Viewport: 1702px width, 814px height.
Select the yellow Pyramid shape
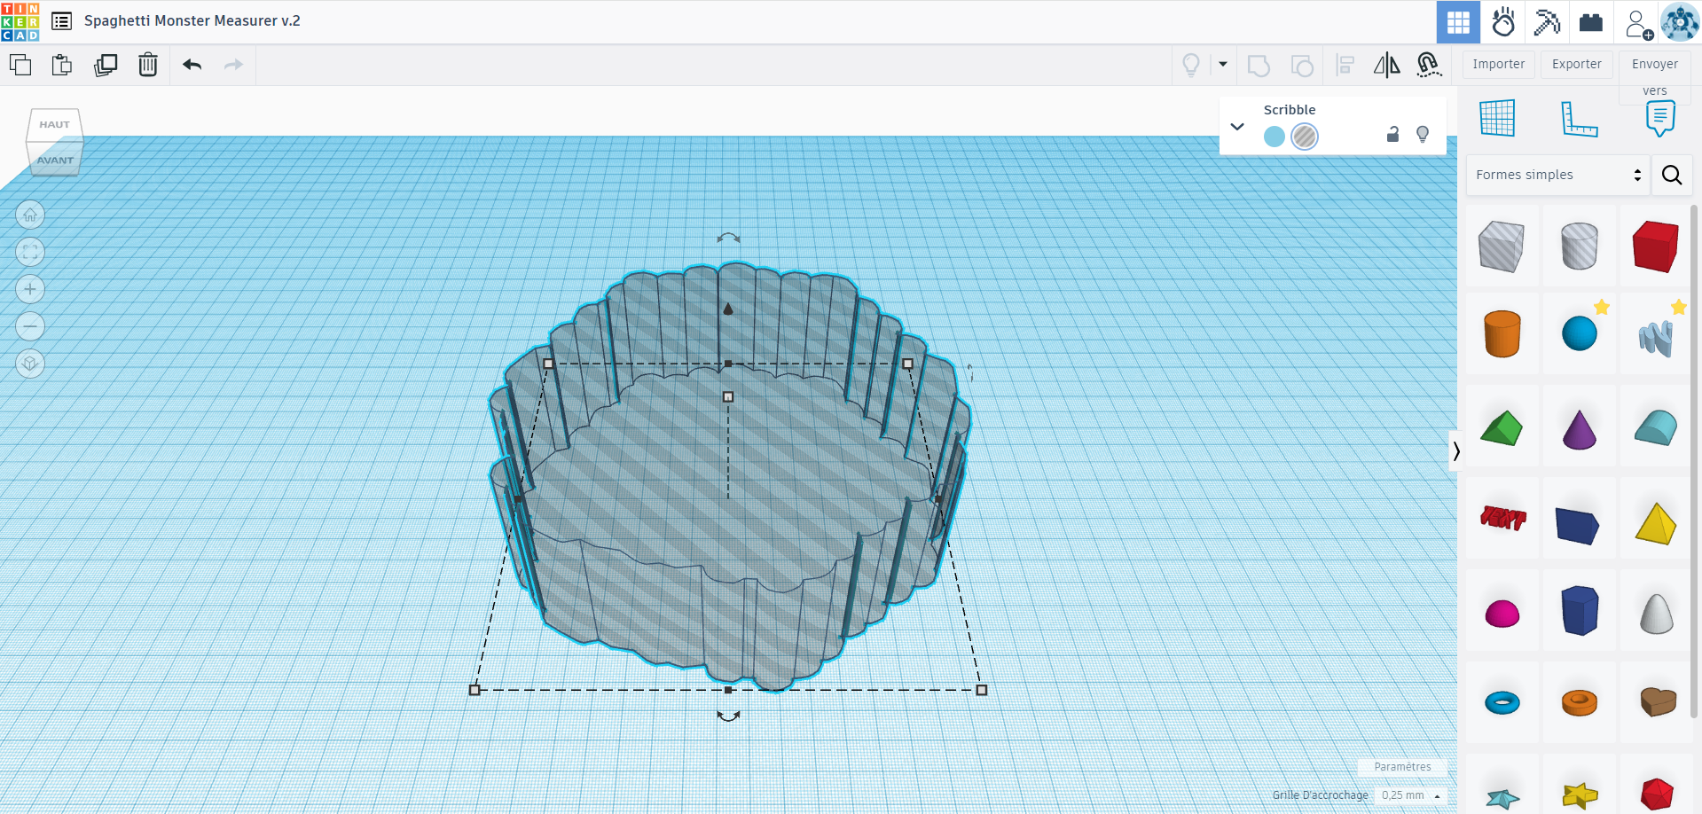[x=1655, y=522]
